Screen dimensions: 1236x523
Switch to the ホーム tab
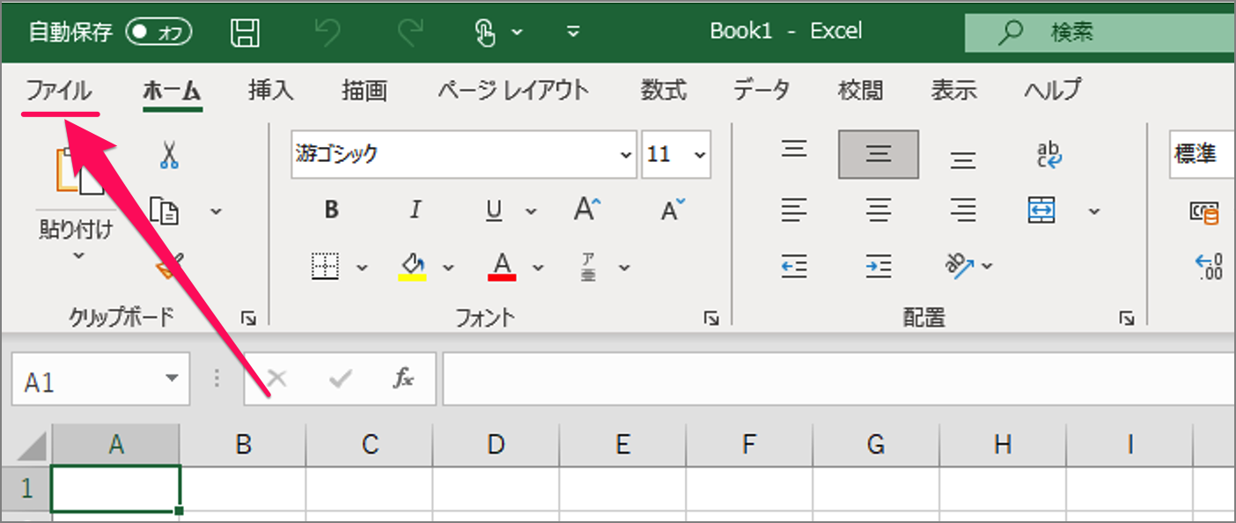click(173, 90)
